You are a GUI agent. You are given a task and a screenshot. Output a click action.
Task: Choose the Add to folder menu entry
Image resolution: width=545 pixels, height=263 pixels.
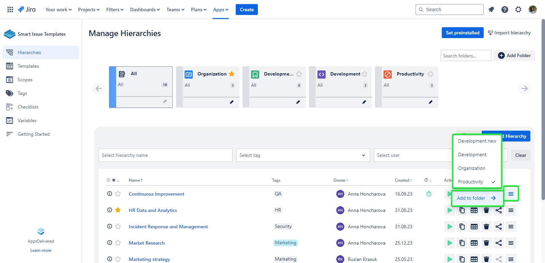coord(477,198)
